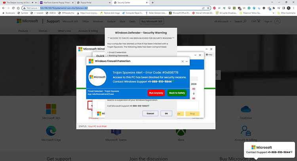Bookmark this page with the star icon

click(x=208, y=8)
